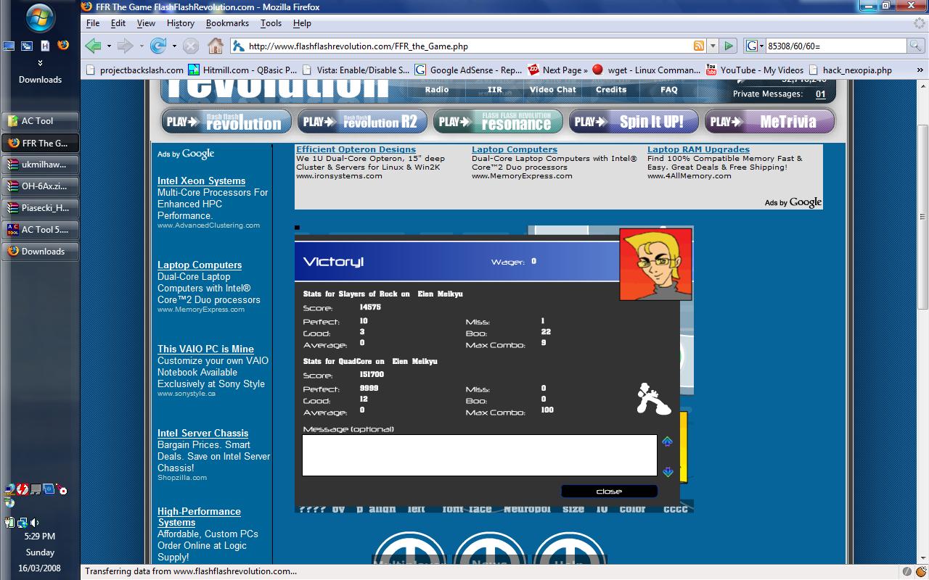This screenshot has height=580, width=929.
Task: Open the Help menu
Action: point(302,23)
